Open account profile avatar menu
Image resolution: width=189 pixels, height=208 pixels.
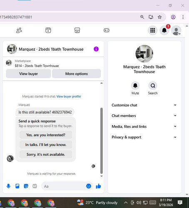tap(176, 30)
